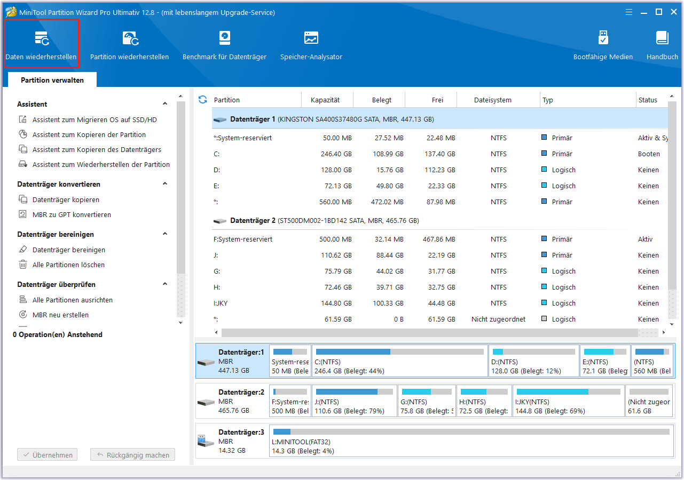Click sidebar scrollbar down arrow
The width and height of the screenshot is (684, 480).
[180, 323]
